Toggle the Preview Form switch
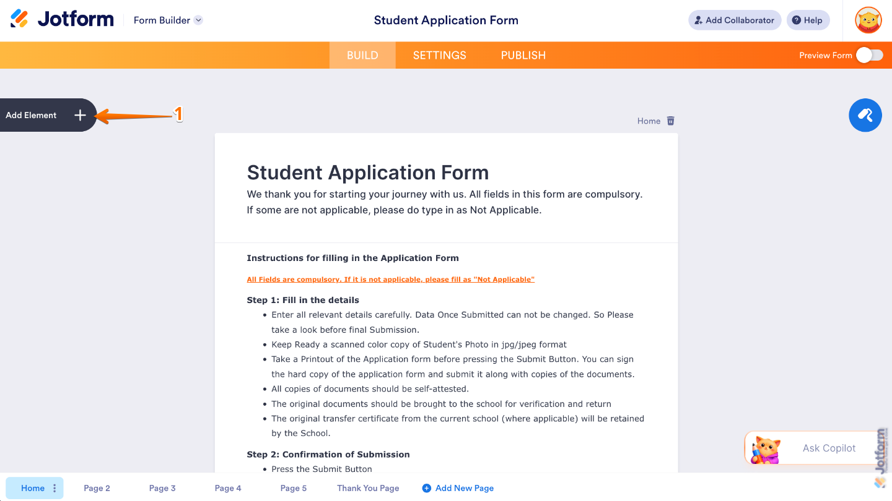This screenshot has width=892, height=501. [x=870, y=55]
